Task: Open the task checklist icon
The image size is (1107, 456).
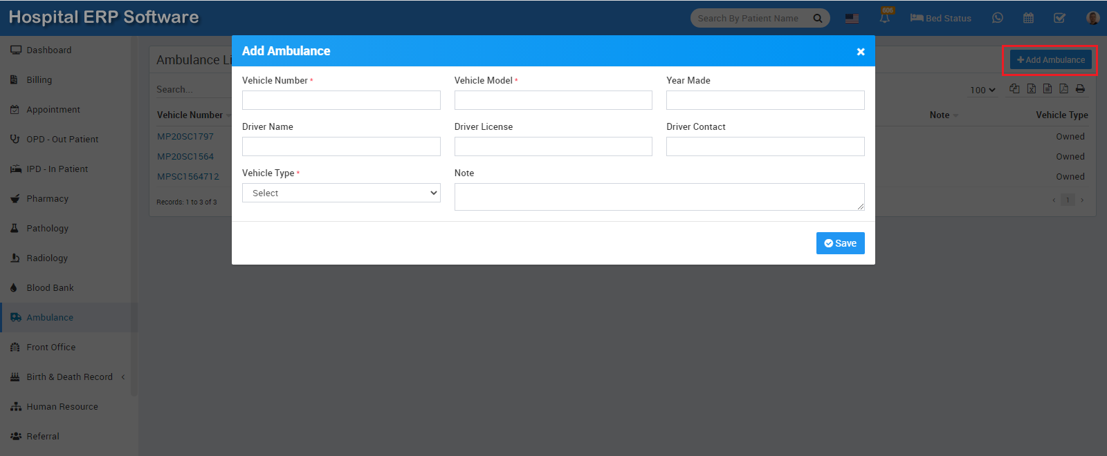Action: point(1059,18)
